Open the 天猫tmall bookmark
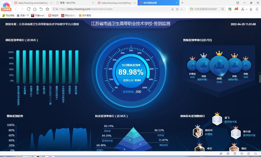The image size is (261, 157). tap(38, 16)
